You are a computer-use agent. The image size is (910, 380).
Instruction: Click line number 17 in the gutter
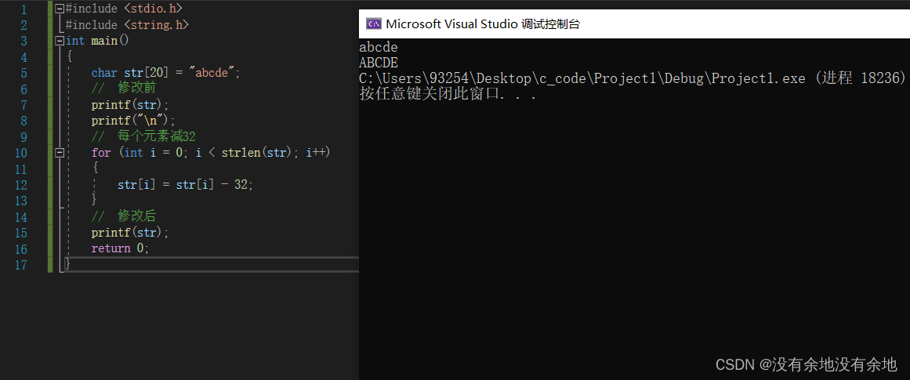click(x=21, y=265)
